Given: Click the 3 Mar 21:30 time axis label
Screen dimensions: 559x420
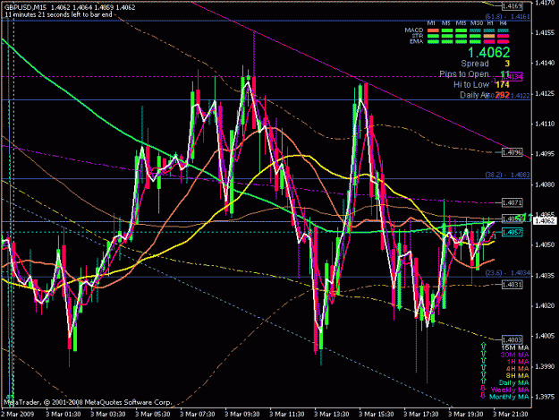Looking at the screenshot, I should 511,414.
